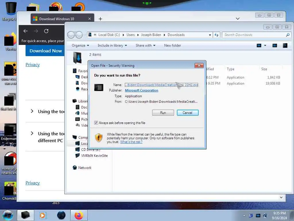
Task: Click the Downloads breadcrumb segment
Action: 176,35
